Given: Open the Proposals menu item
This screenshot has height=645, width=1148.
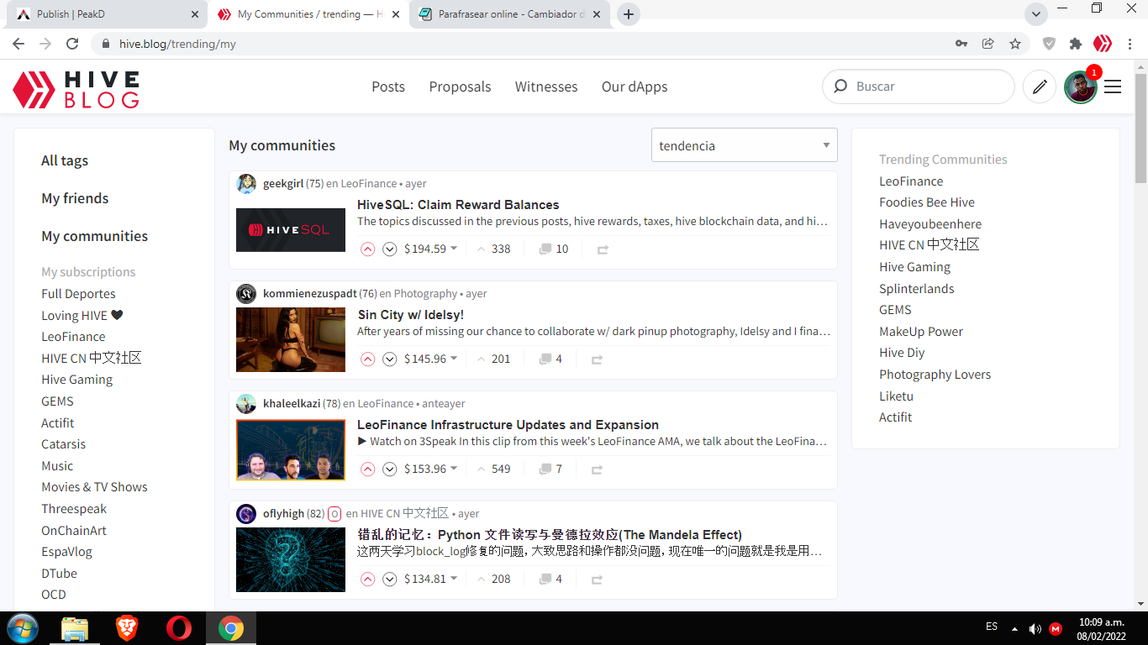Looking at the screenshot, I should point(460,87).
